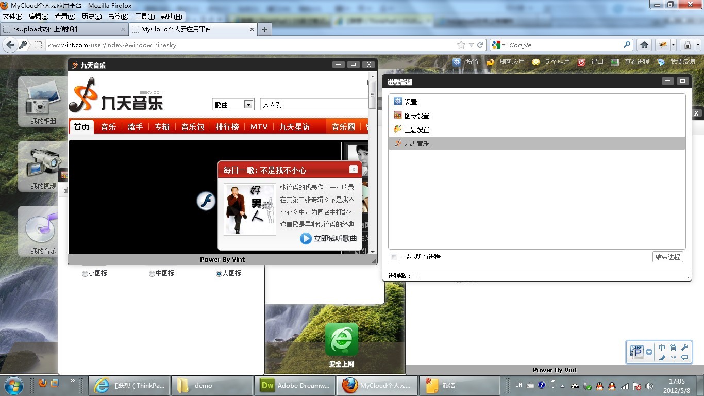Reload the page with the refresh arrow
The height and width of the screenshot is (396, 704).
tap(480, 45)
